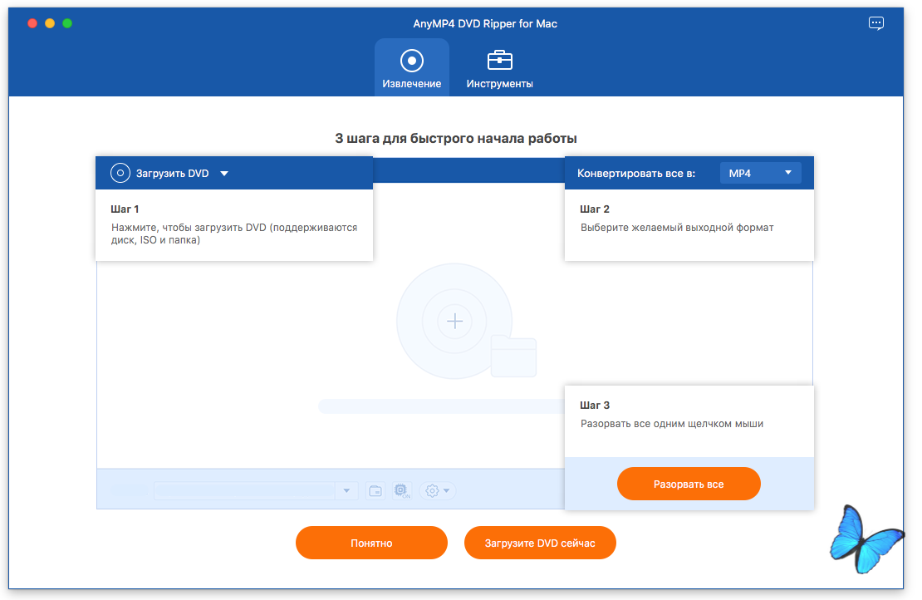
Task: Click the Понятно button
Action: click(371, 543)
